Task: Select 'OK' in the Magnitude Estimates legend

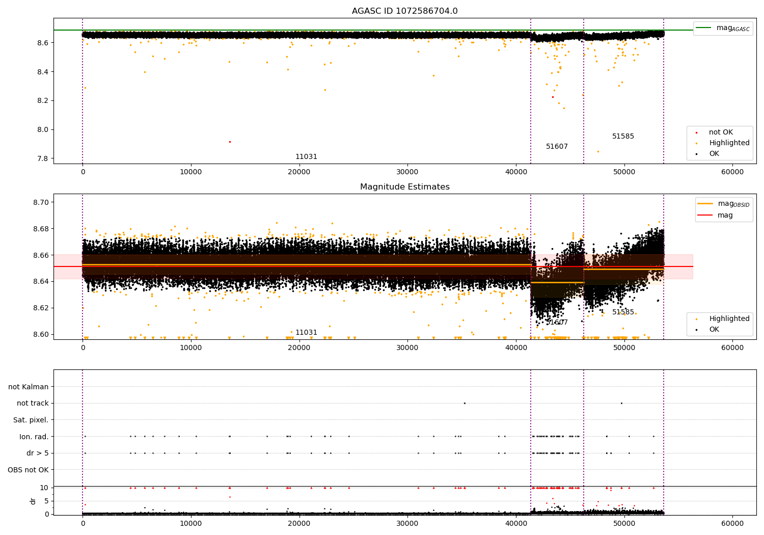Action: tap(714, 330)
